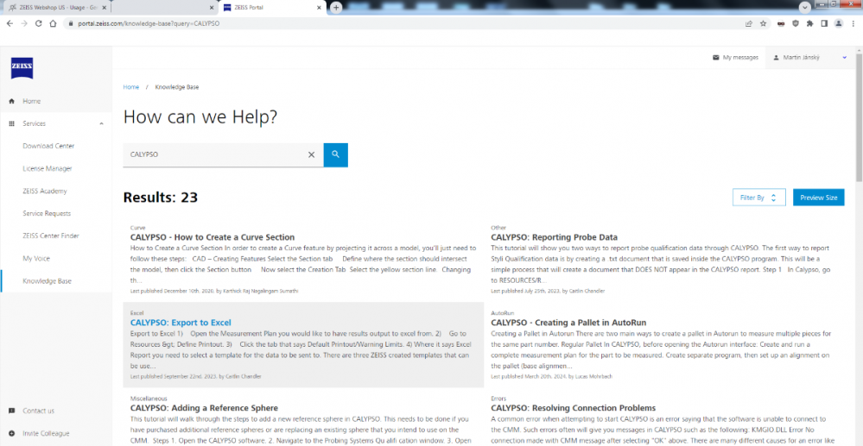Image resolution: width=863 pixels, height=446 pixels.
Task: Clear the search field with X icon
Action: tap(312, 155)
